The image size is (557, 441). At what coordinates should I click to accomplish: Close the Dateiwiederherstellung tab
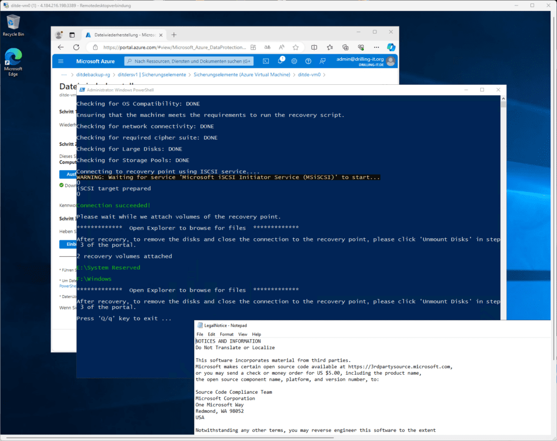(x=161, y=35)
